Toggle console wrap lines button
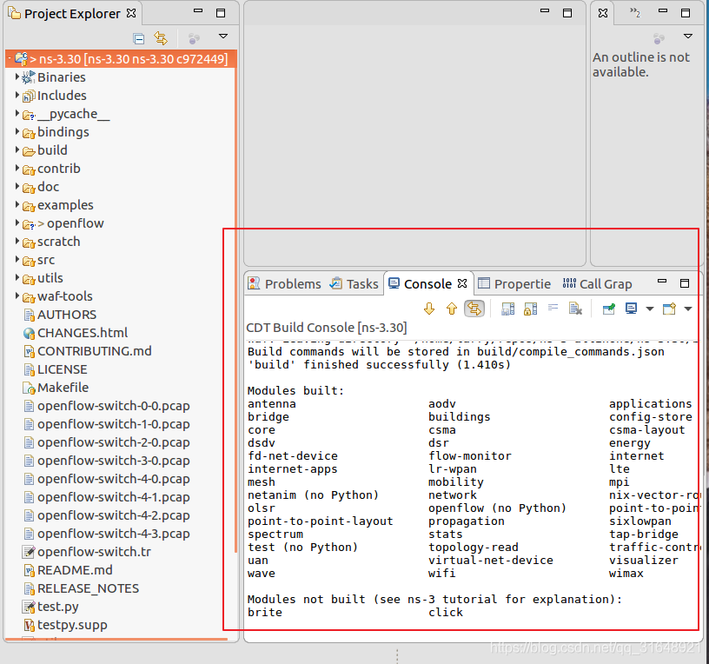The width and height of the screenshot is (709, 664). [x=474, y=309]
